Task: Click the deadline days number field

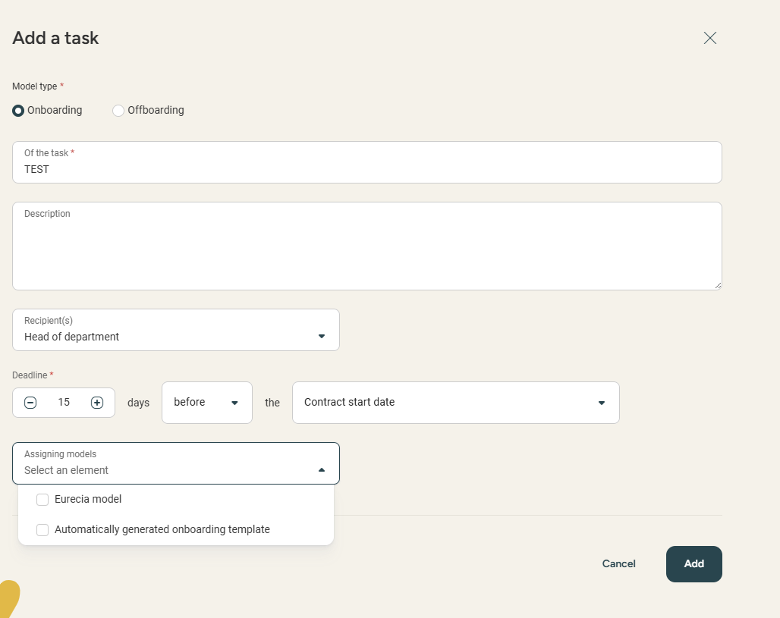Action: 64,403
